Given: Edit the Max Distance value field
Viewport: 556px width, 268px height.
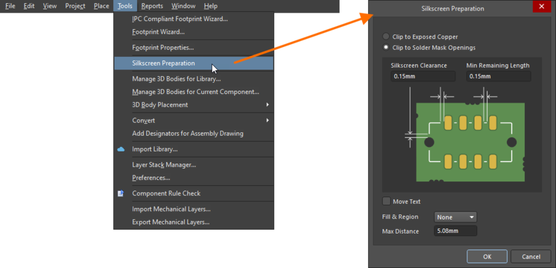Looking at the screenshot, I should tap(455, 231).
